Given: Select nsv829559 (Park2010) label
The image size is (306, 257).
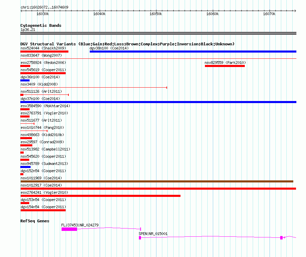Looking at the screenshot, I should [x=225, y=63].
